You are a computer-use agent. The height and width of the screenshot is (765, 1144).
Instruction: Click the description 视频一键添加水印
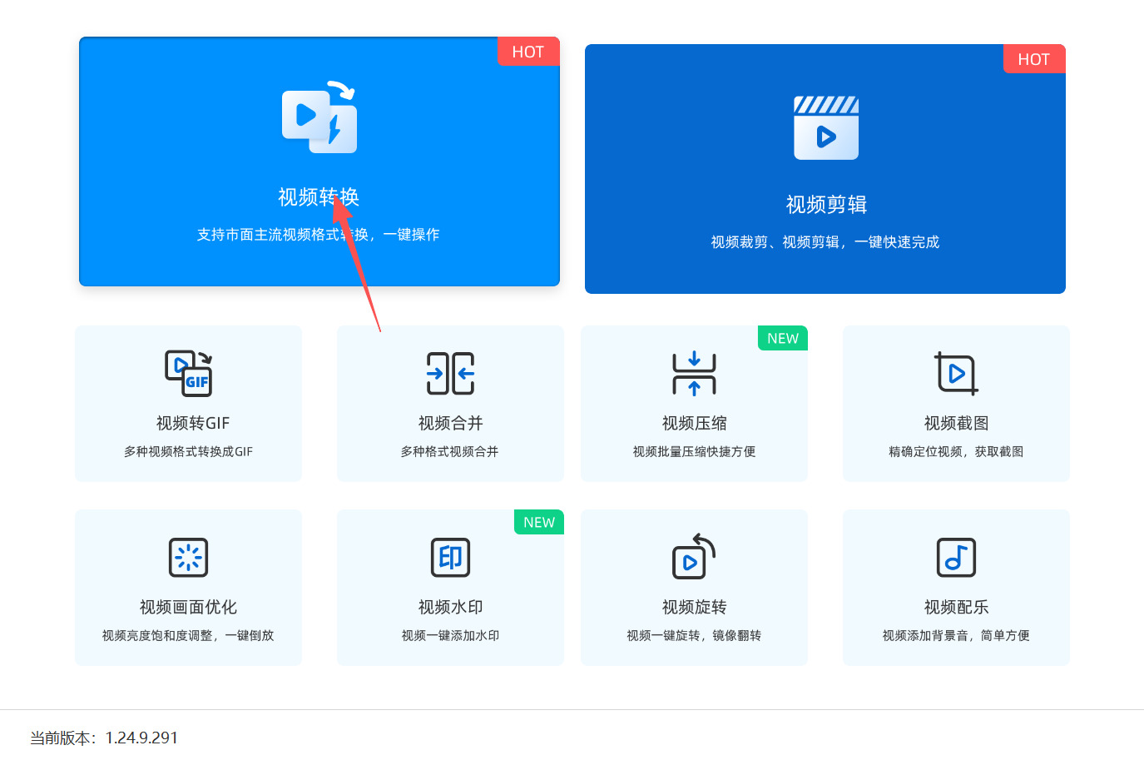tap(450, 635)
